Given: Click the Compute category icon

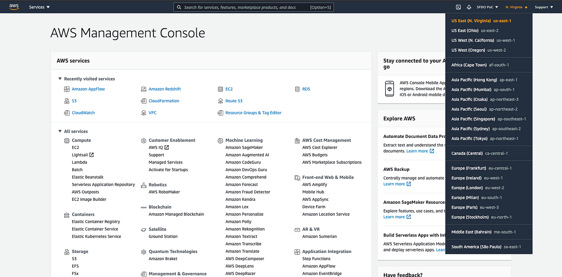Looking at the screenshot, I should coord(67,141).
